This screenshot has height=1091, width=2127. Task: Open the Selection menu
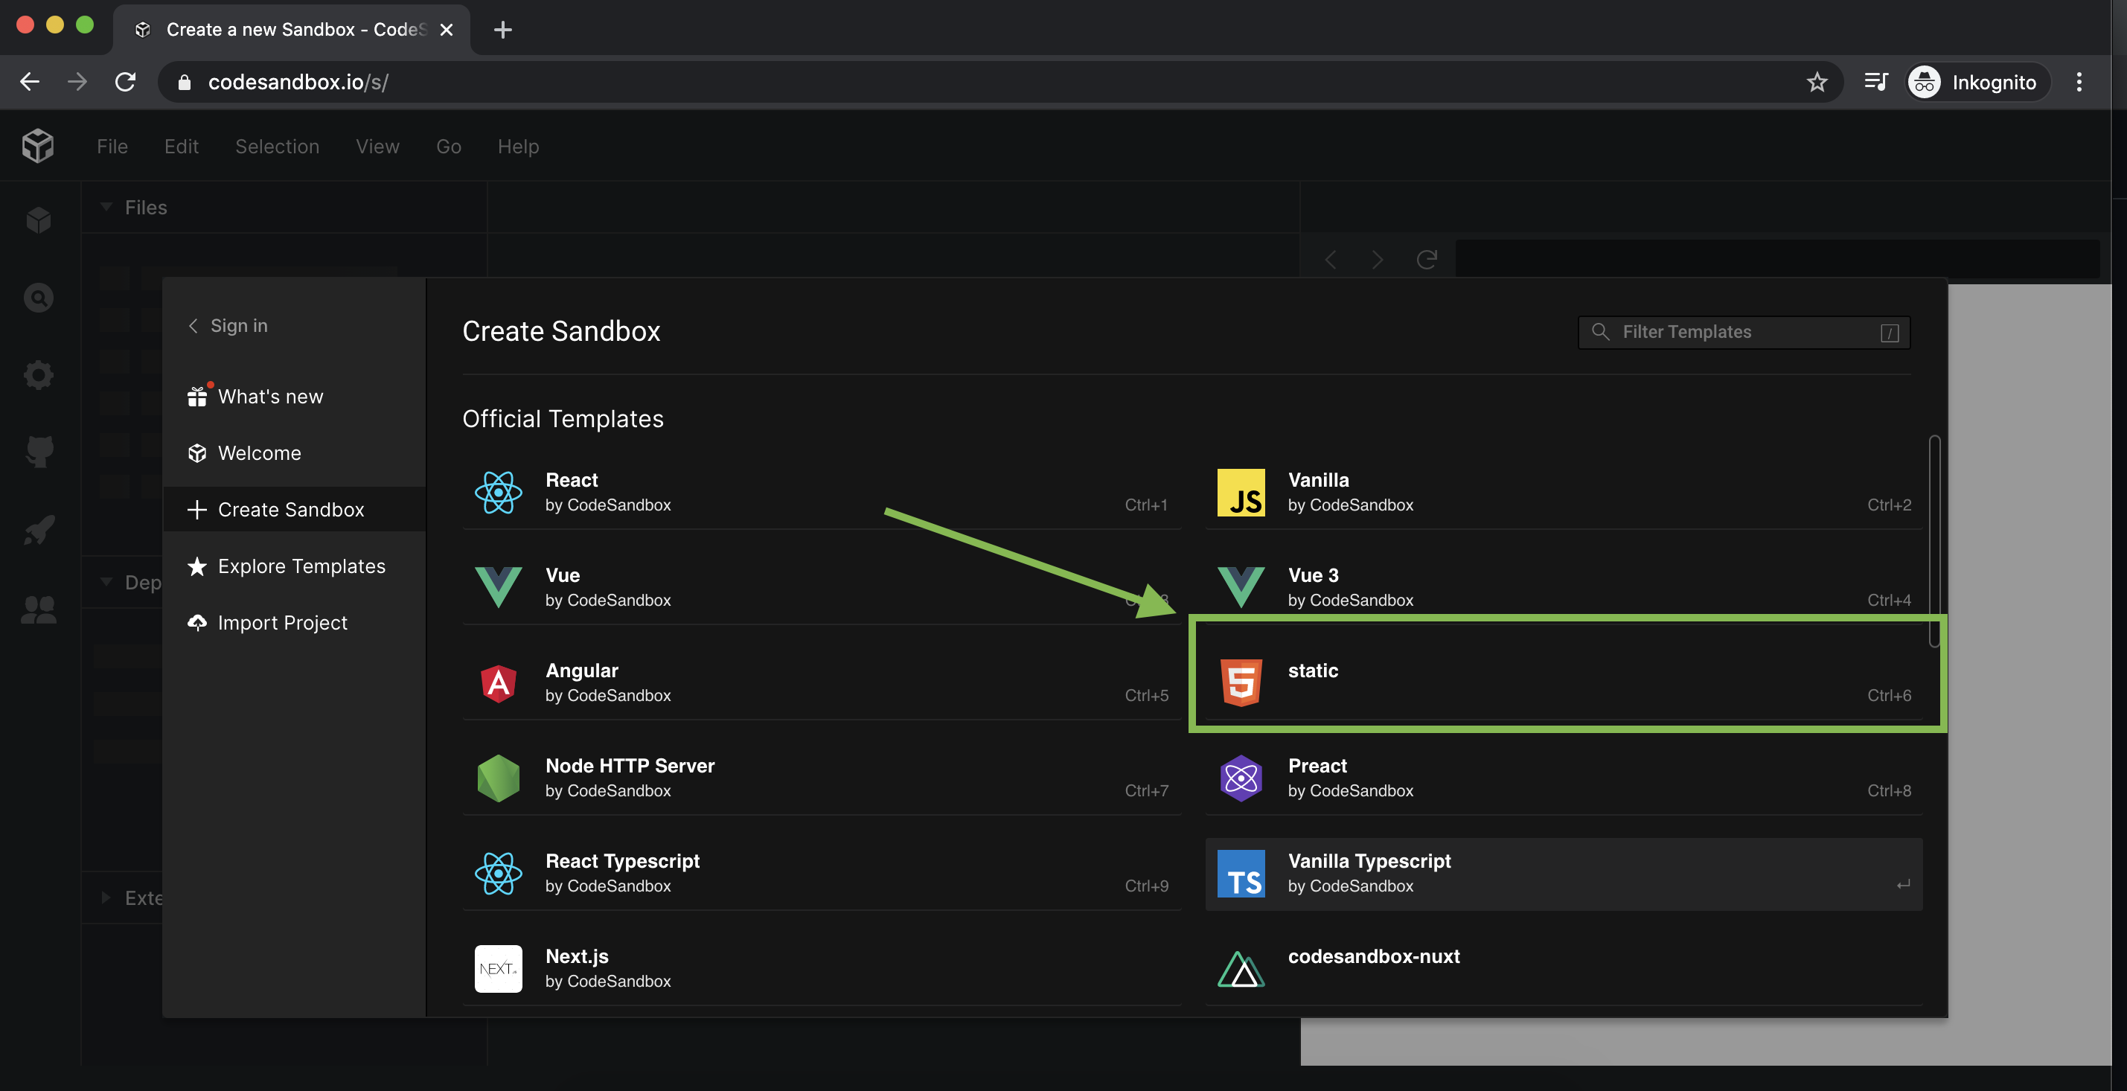click(x=278, y=146)
